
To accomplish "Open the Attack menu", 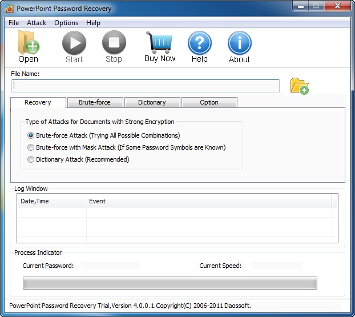I will 37,23.
